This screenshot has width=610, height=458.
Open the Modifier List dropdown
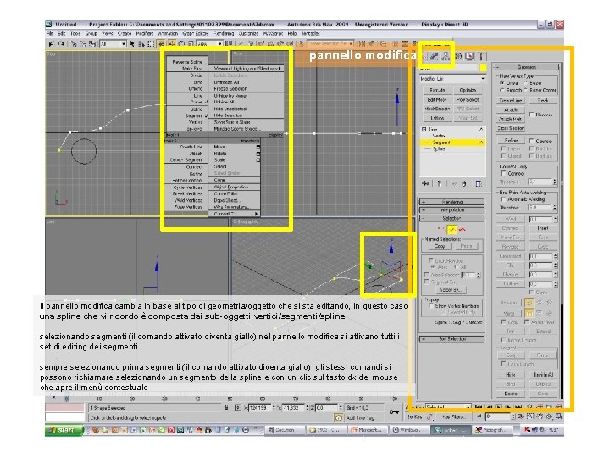[452, 79]
